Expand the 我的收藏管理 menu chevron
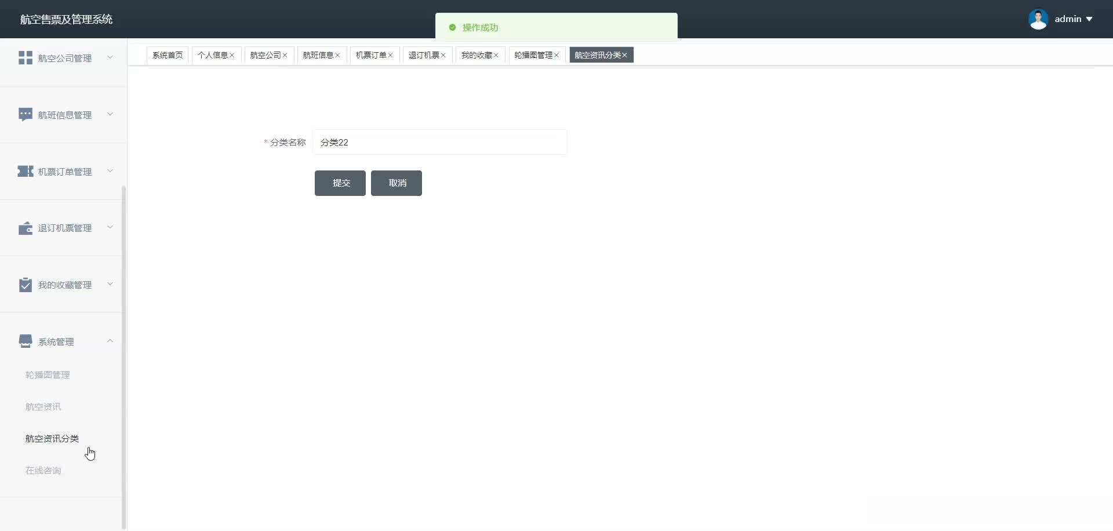 110,284
